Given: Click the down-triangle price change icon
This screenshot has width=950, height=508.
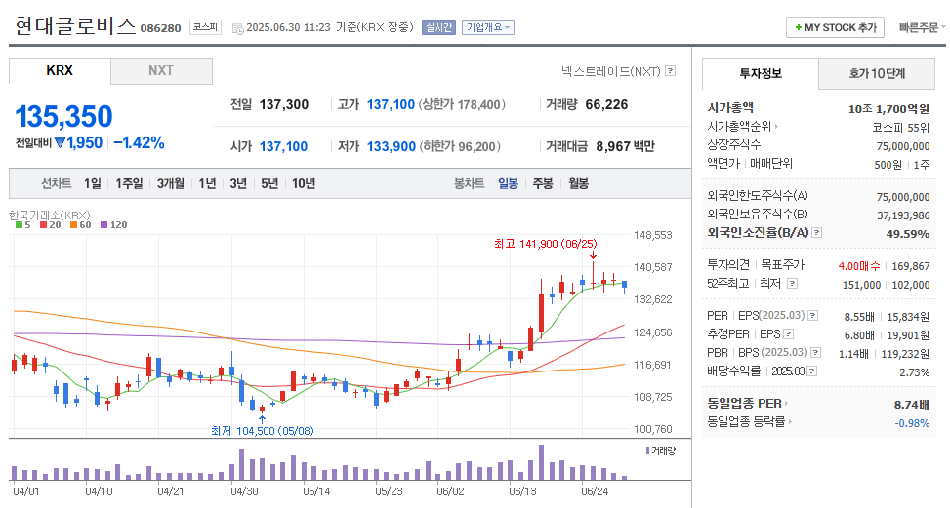Looking at the screenshot, I should (x=60, y=142).
